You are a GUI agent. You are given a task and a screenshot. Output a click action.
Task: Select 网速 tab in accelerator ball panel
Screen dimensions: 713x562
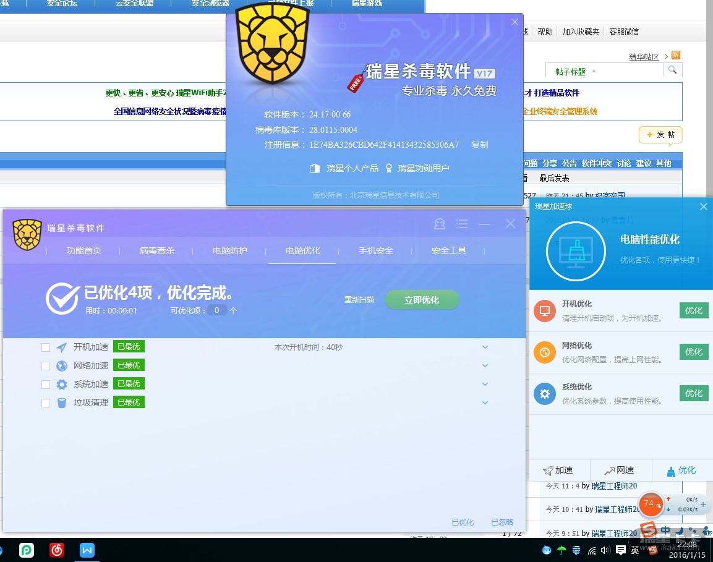pos(620,470)
